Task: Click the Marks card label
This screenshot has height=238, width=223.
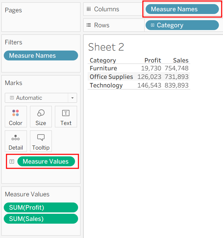Action: [14, 83]
